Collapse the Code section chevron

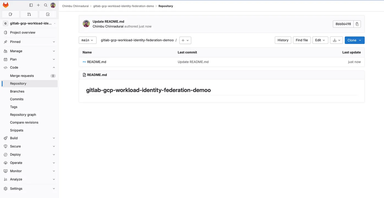[54, 67]
